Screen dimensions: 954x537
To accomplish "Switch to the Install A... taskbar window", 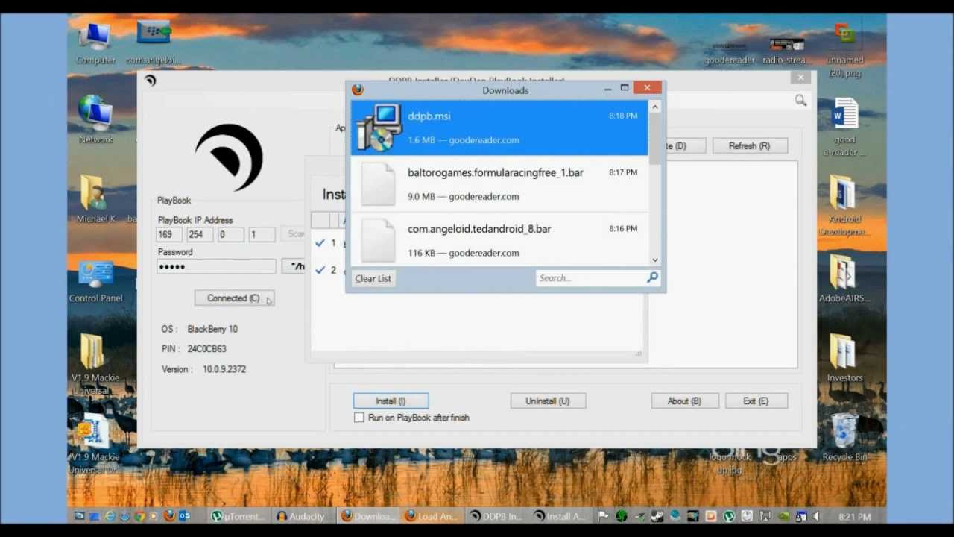I will [x=560, y=515].
